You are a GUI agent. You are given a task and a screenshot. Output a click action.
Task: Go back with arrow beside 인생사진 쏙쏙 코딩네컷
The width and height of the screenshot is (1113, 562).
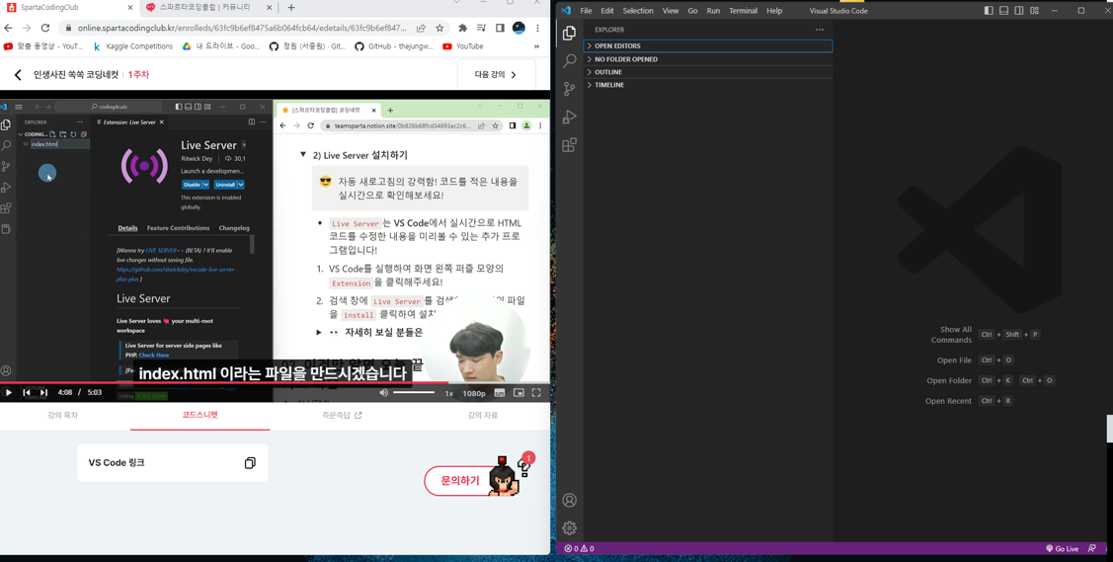[x=18, y=74]
